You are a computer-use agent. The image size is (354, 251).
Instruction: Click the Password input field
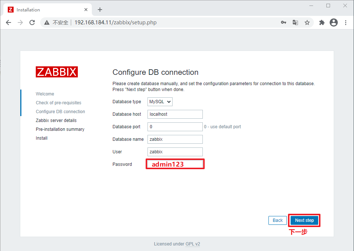(175, 164)
